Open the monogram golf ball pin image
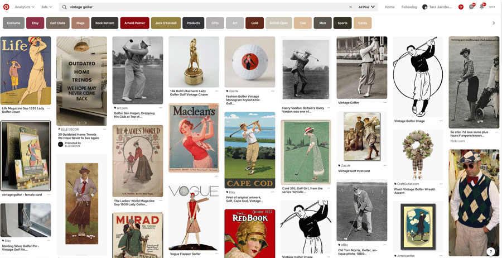The image size is (502, 258). (250, 62)
